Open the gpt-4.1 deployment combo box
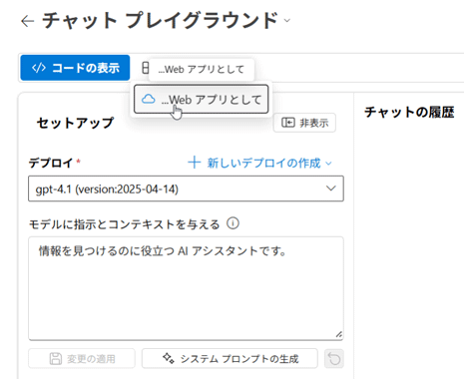This screenshot has height=379, width=464. point(186,189)
